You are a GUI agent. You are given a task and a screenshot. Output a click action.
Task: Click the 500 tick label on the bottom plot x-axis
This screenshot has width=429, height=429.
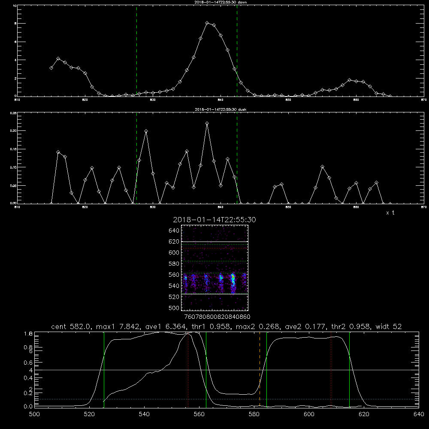coord(34,414)
